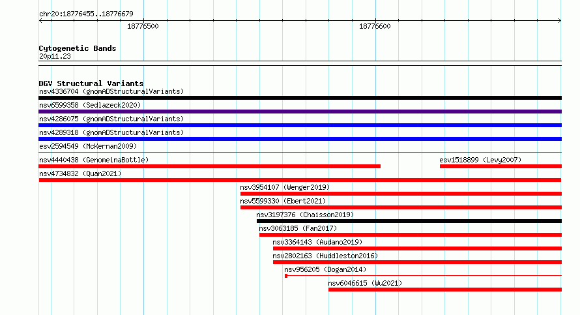Open nsv956205 (Dogan2014) label
This screenshot has width=580, height=315.
pyautogui.click(x=325, y=269)
